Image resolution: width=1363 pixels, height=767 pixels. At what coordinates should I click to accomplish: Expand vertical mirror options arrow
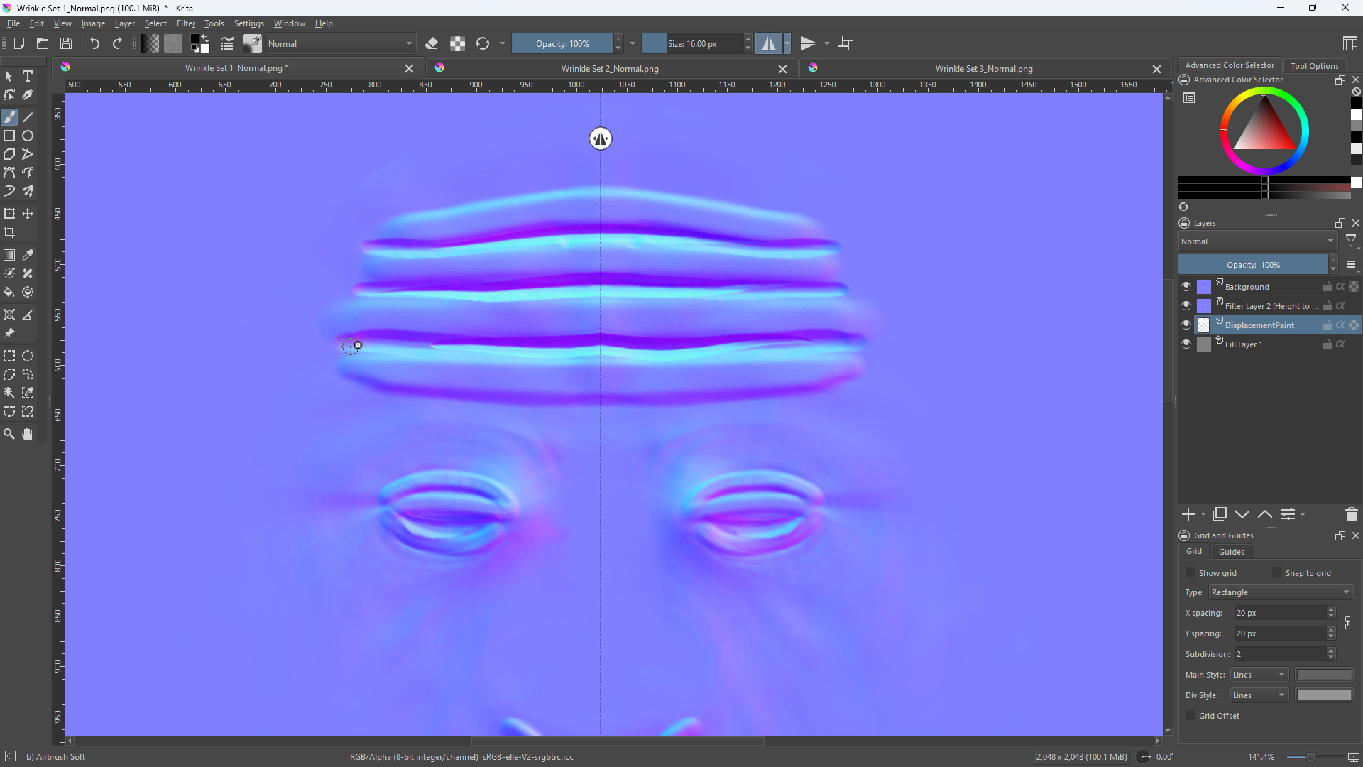pyautogui.click(x=827, y=43)
